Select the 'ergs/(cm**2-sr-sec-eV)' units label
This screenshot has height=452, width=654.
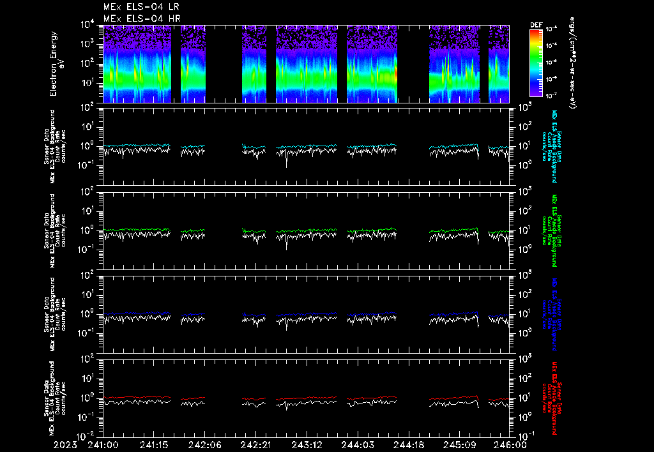pos(573,63)
